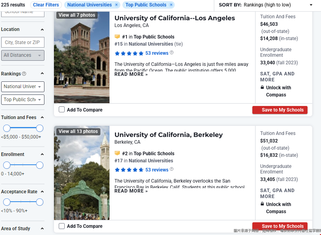Viewport: 321px width, 235px height.
Task: Click the Rankings help question icon
Action: [x=24, y=73]
